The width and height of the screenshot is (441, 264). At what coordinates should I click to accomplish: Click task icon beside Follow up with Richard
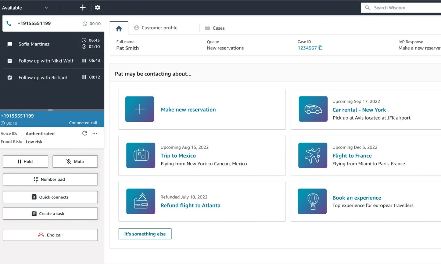pyautogui.click(x=10, y=77)
